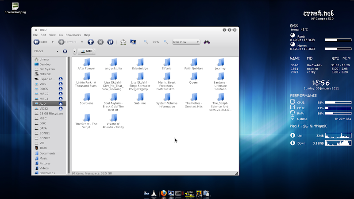Open the Icon View dropdown

[x=186, y=42]
